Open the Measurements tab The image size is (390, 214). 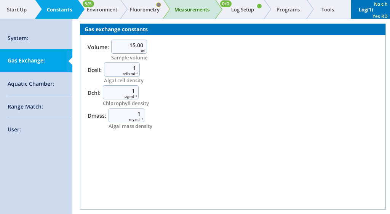[x=192, y=10]
